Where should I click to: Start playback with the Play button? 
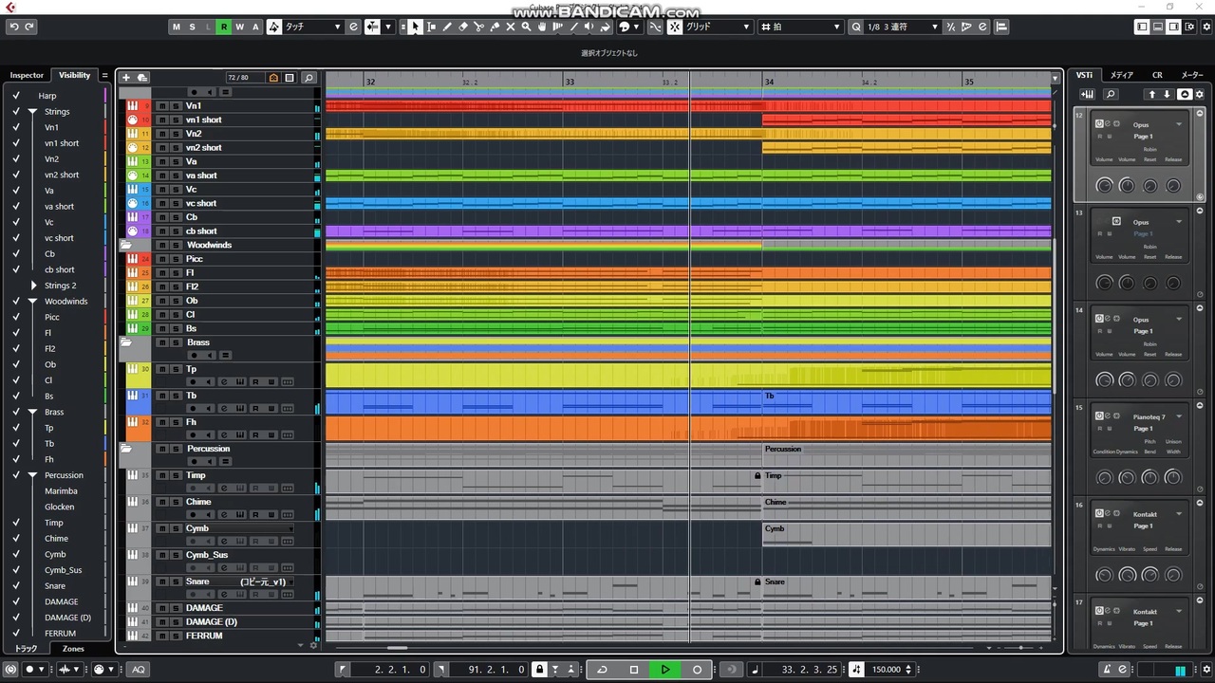pyautogui.click(x=665, y=669)
